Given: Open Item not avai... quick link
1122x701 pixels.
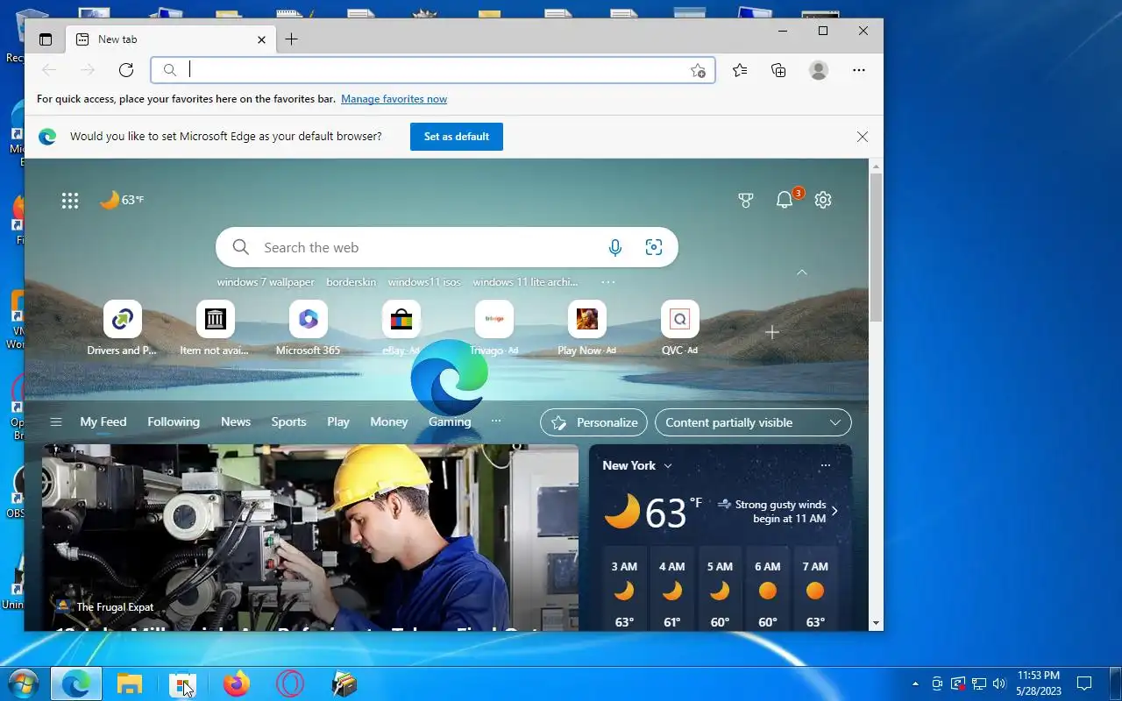Looking at the screenshot, I should coord(215,329).
